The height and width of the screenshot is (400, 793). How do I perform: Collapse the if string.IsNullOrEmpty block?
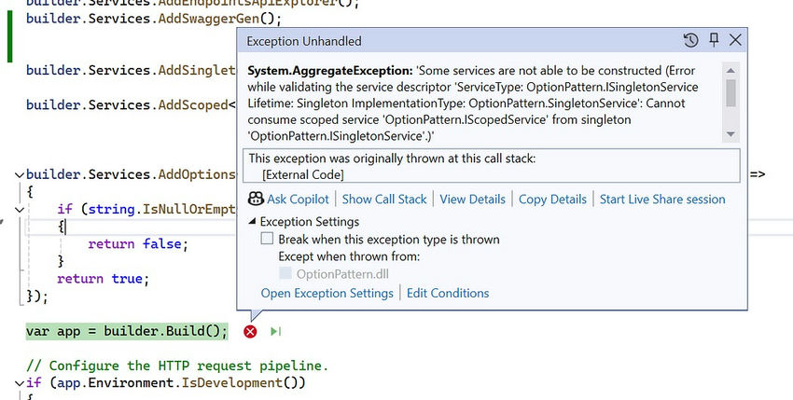[x=20, y=210]
